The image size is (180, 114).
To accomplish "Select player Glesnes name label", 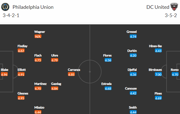I will 23,93.
